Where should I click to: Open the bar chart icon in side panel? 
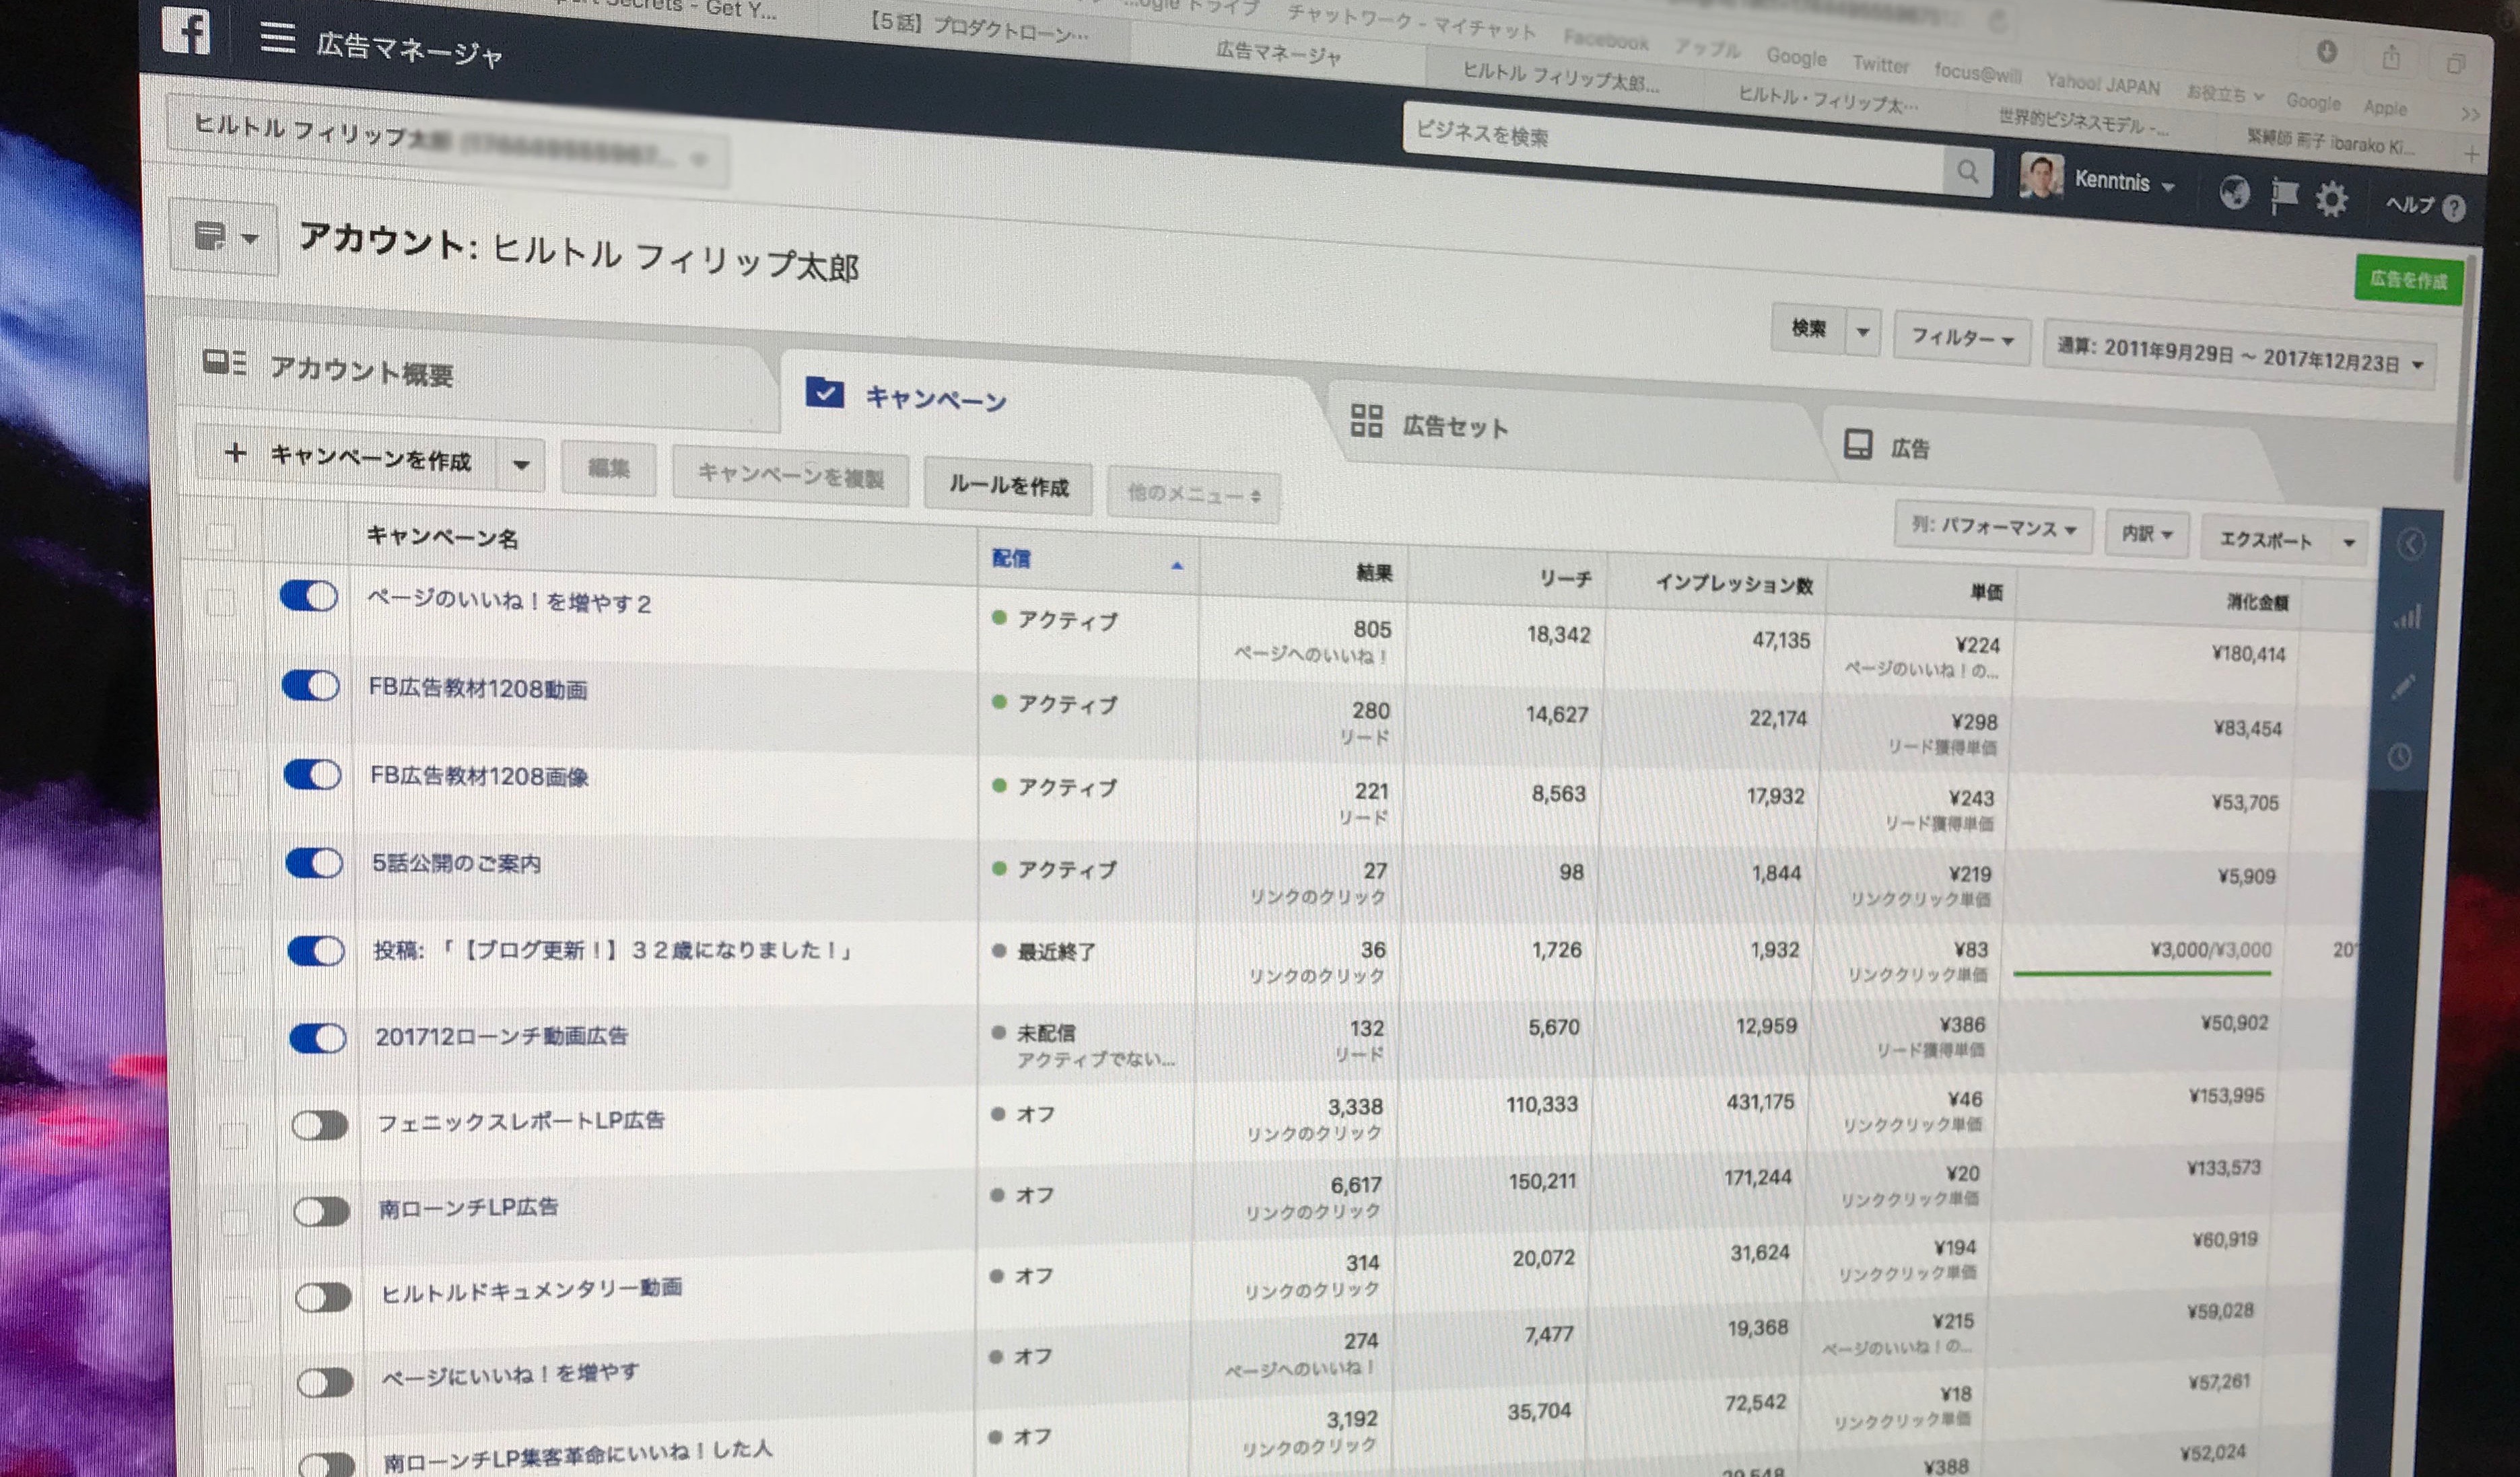point(2407,616)
